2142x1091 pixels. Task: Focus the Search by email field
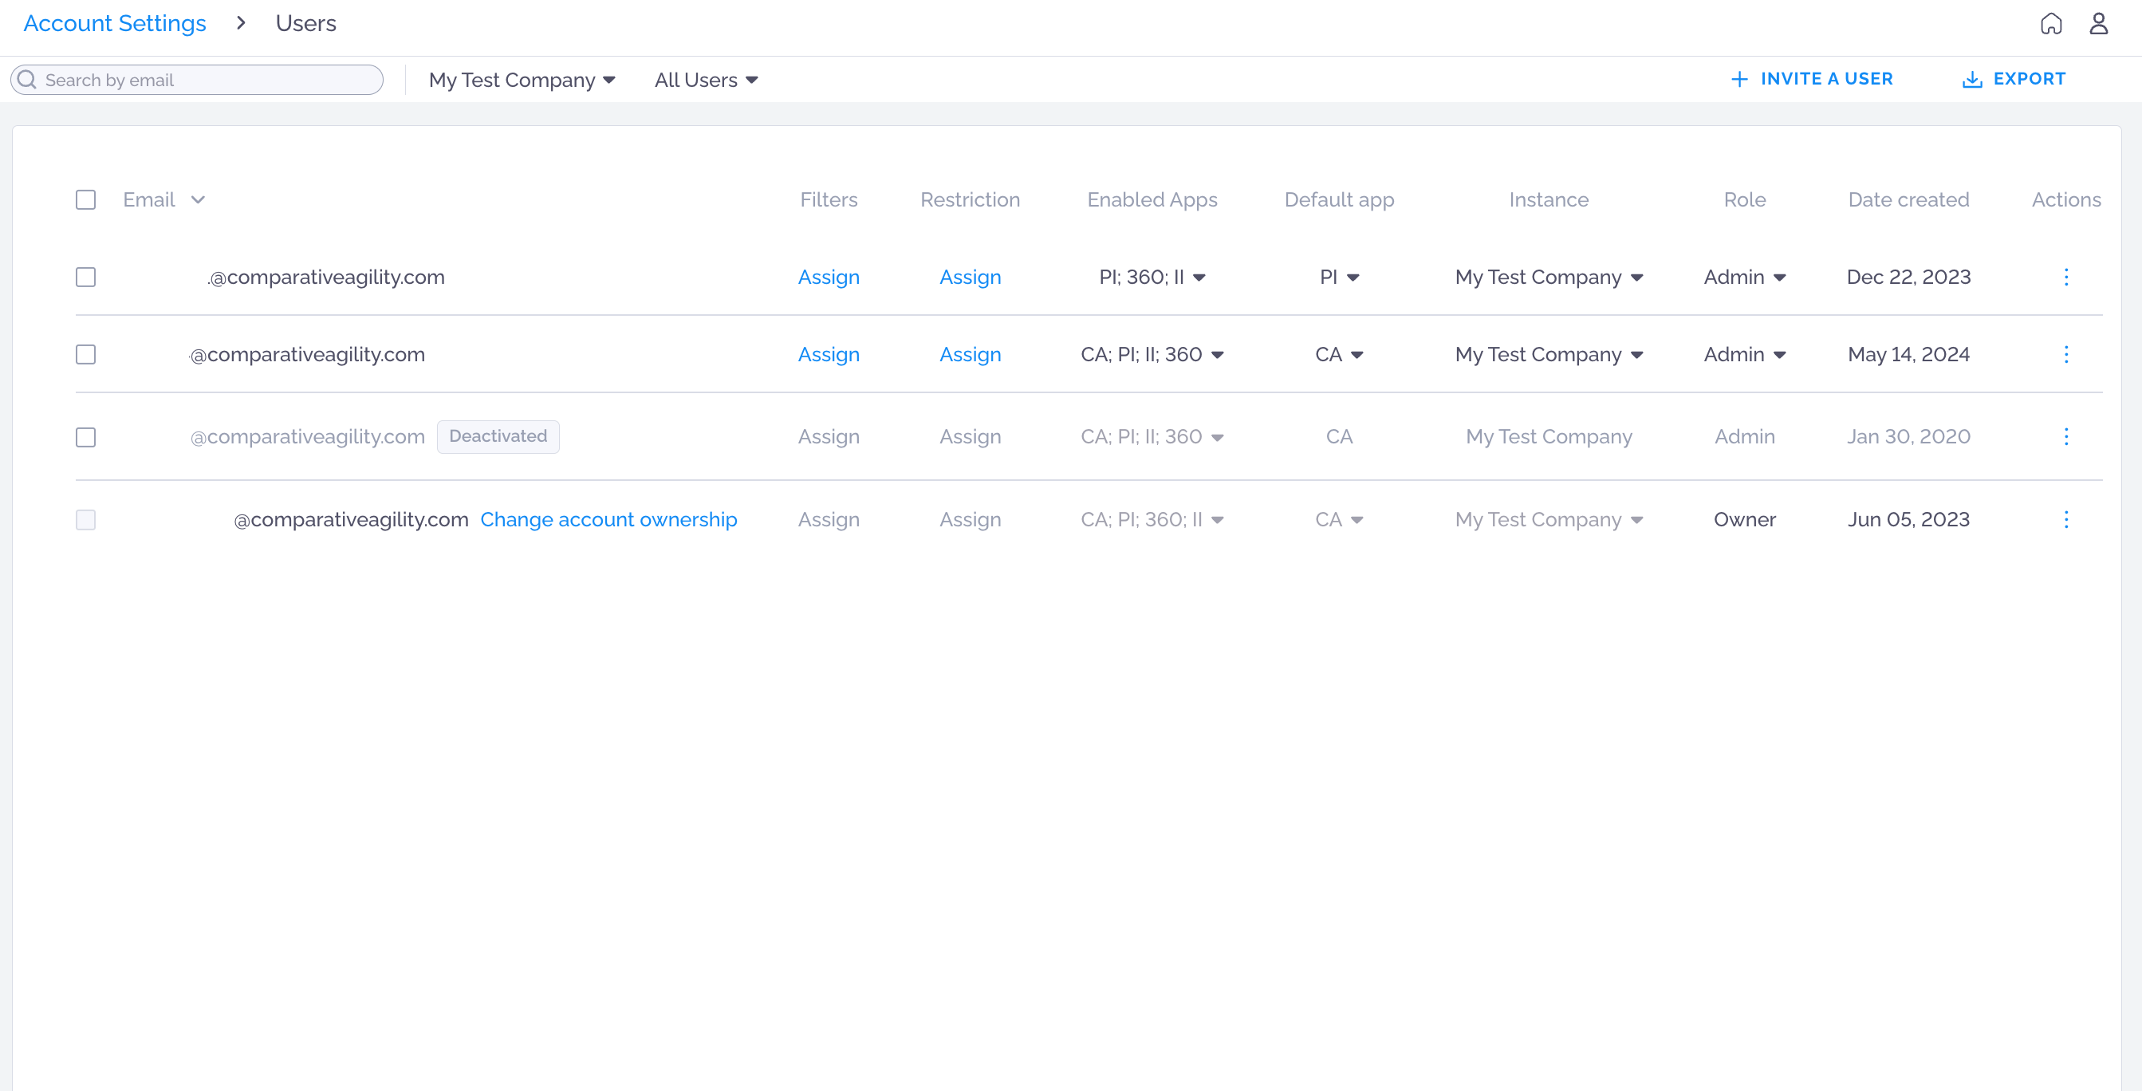197,80
